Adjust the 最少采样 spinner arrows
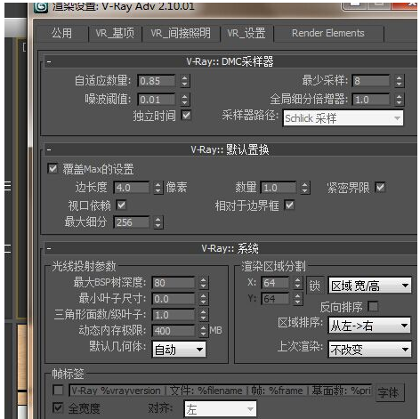Image resolution: width=420 pixels, height=419 pixels. click(x=399, y=81)
